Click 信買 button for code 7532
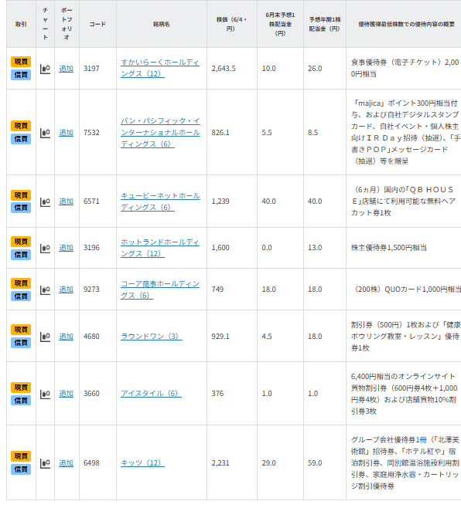 [21, 139]
